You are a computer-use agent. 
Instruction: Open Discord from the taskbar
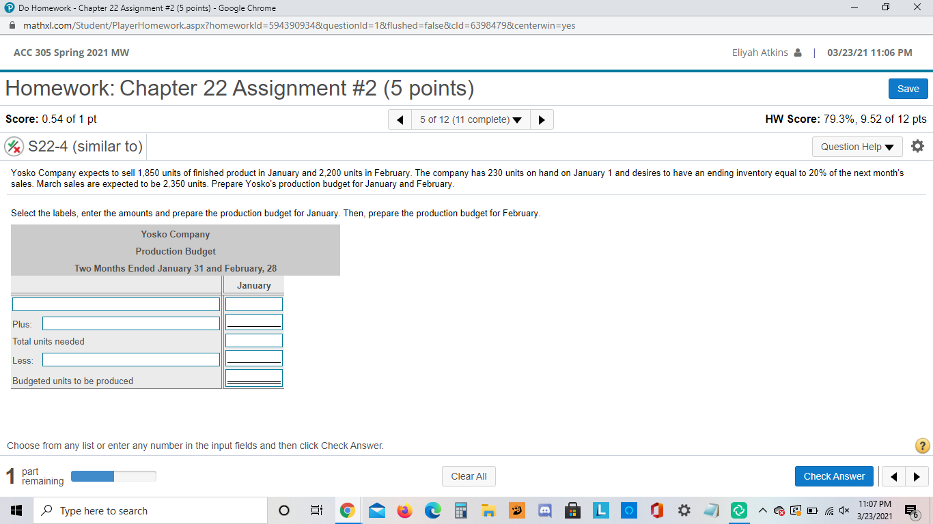click(544, 510)
